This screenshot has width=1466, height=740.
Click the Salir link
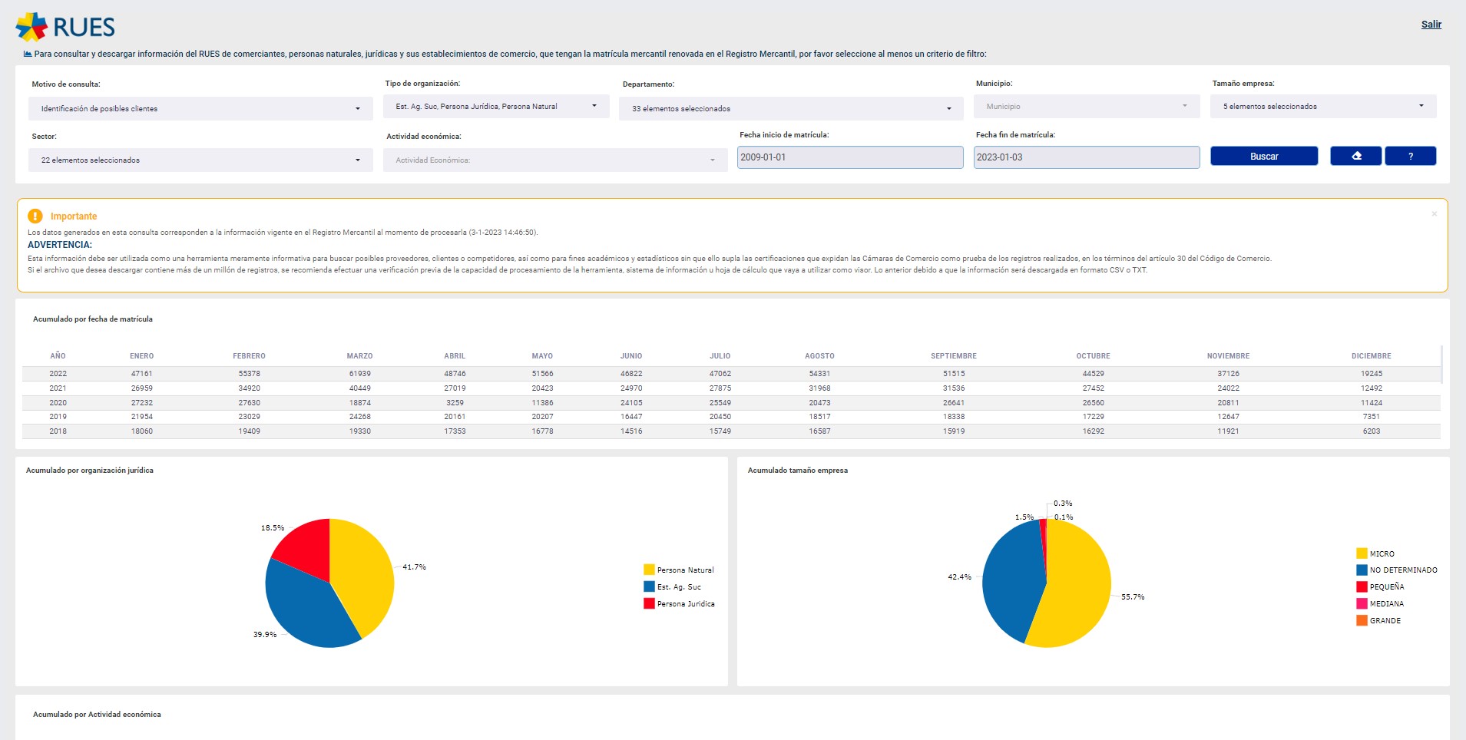click(x=1431, y=25)
